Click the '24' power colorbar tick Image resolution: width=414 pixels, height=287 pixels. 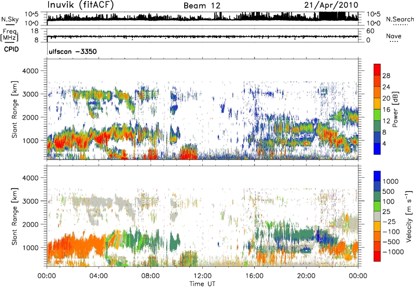(x=386, y=87)
